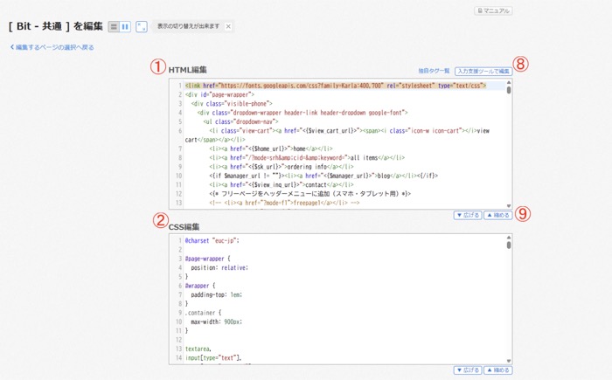Click the HTML editor scrollbar thumb
The image size is (612, 380).
(x=509, y=89)
